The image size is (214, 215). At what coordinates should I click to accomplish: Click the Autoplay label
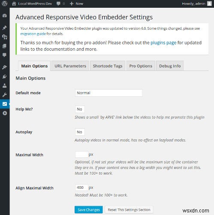click(x=24, y=132)
